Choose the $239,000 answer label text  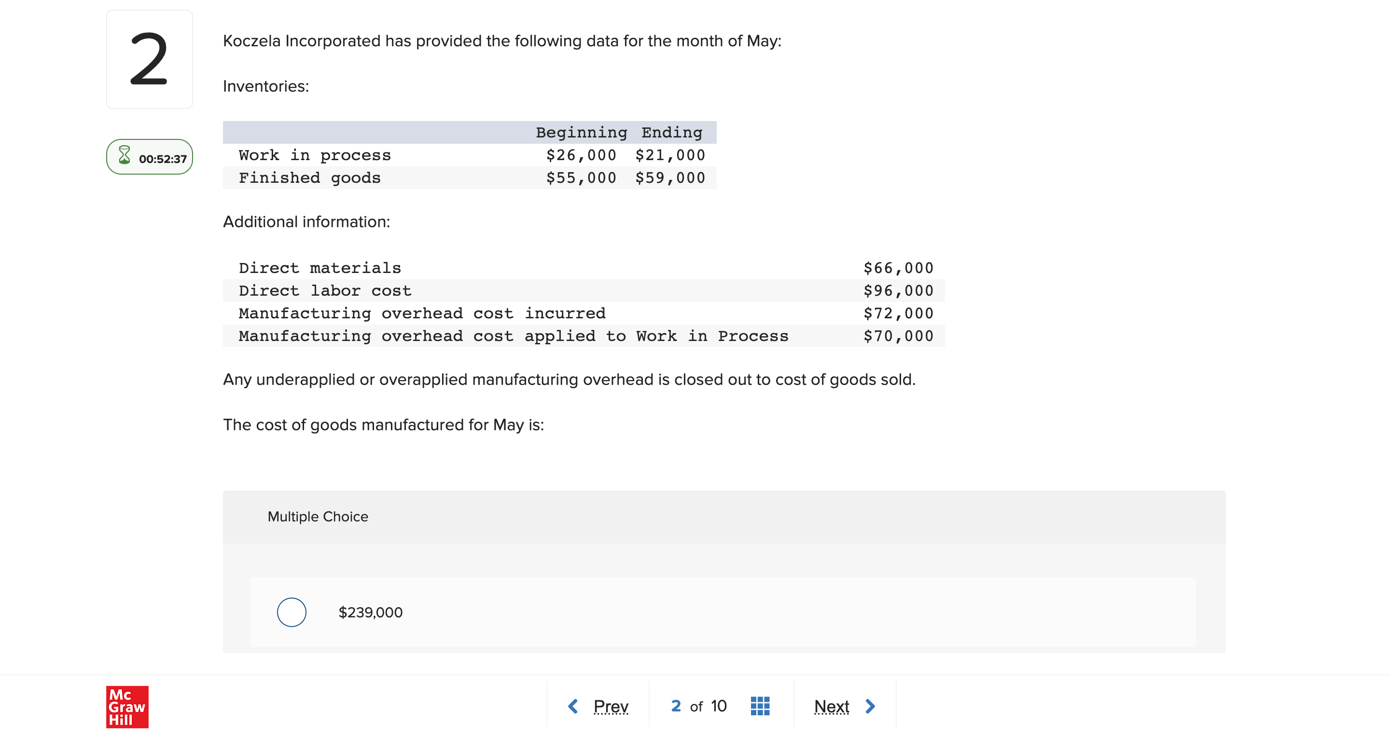pyautogui.click(x=370, y=612)
